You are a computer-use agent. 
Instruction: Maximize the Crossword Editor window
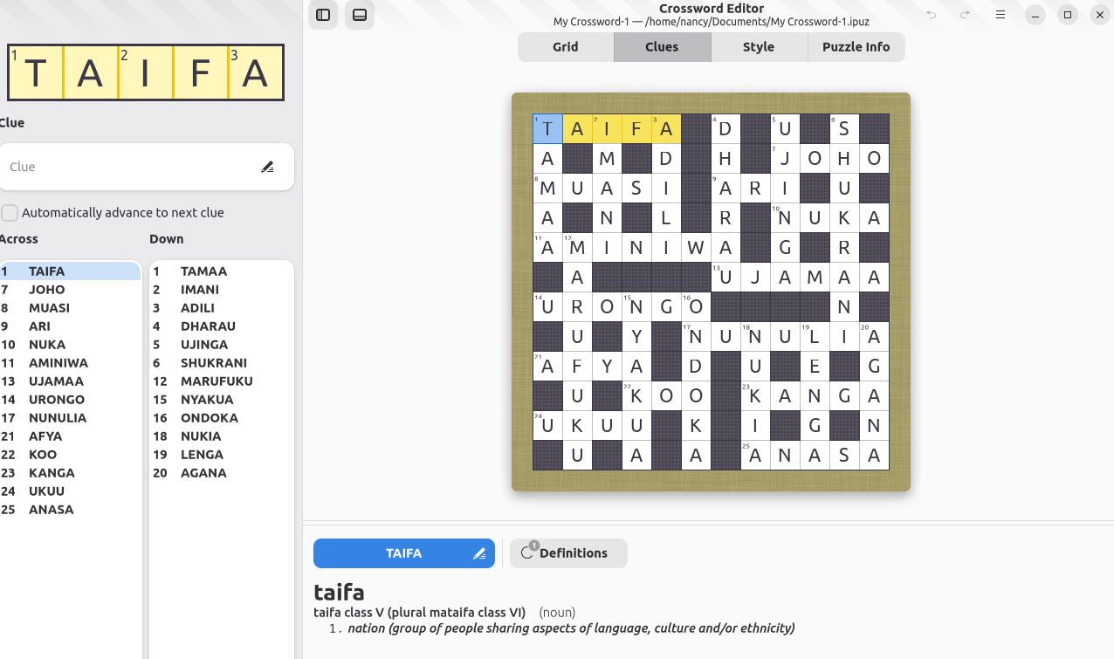coord(1067,15)
